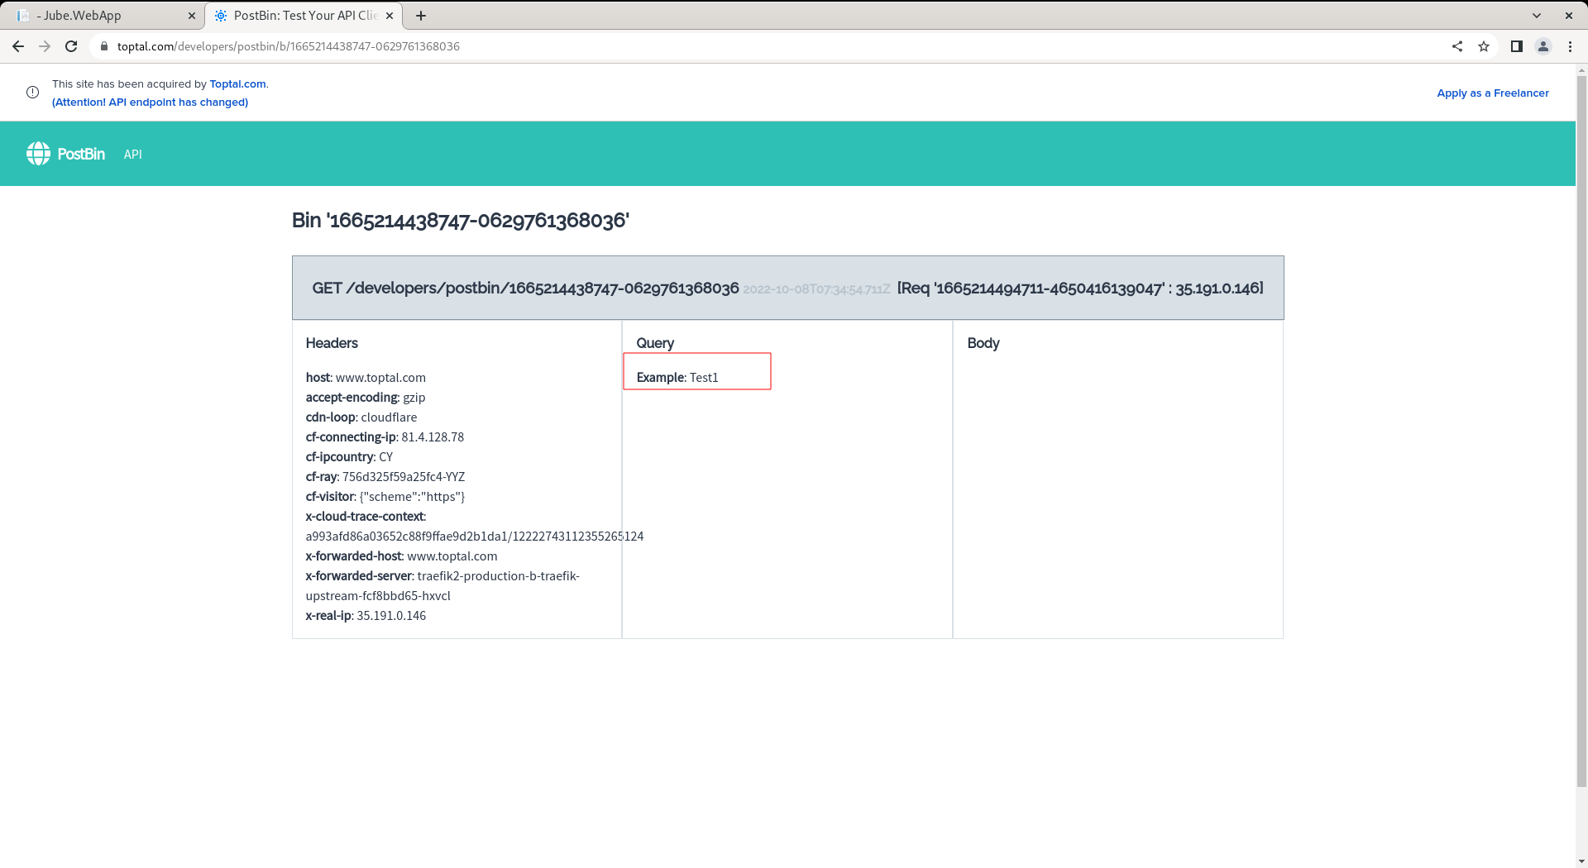The image size is (1588, 868).
Task: Open the API menu item in header
Action: [133, 155]
